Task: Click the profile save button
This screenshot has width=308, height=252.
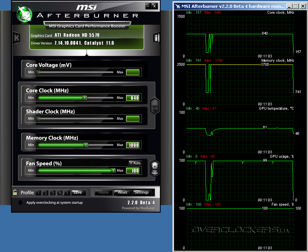Action: pyautogui.click(x=79, y=193)
